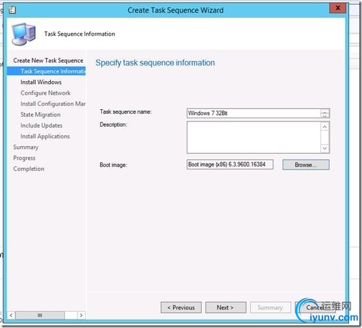Click the 'Task Sequence Information' header title
The width and height of the screenshot is (362, 328).
click(80, 34)
